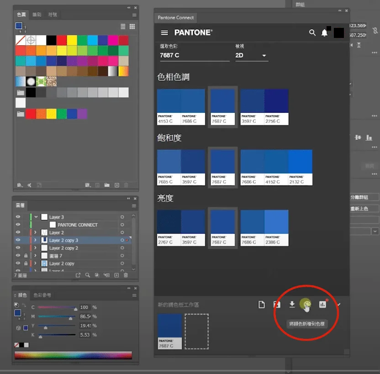This screenshot has width=380, height=374.
Task: Collapse the Layer 3 group
Action: point(36,217)
